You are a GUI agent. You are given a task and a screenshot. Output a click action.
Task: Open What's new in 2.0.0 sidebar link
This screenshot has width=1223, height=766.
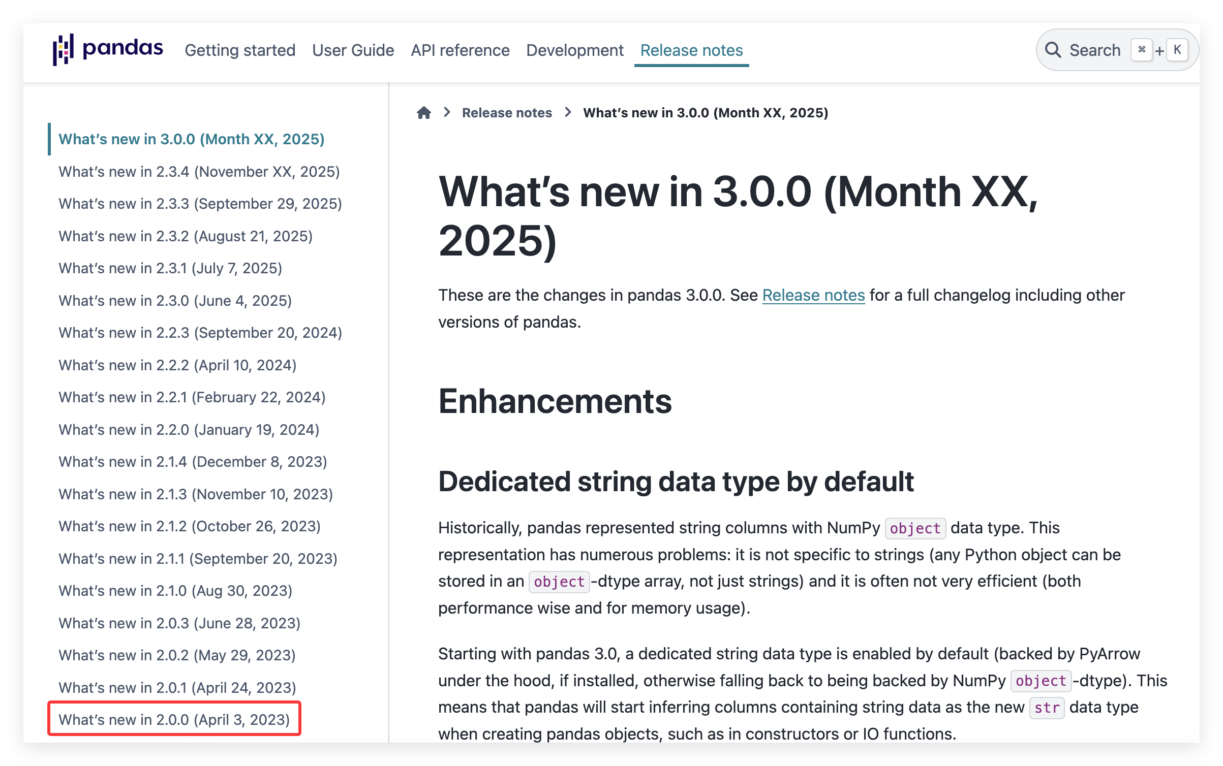click(174, 719)
